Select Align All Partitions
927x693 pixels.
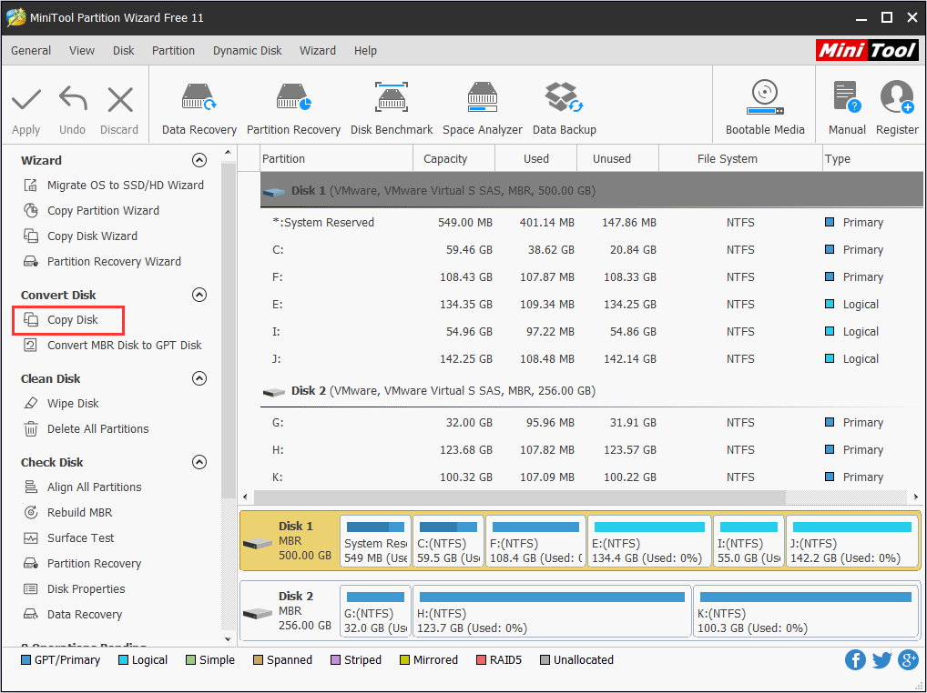(x=82, y=487)
